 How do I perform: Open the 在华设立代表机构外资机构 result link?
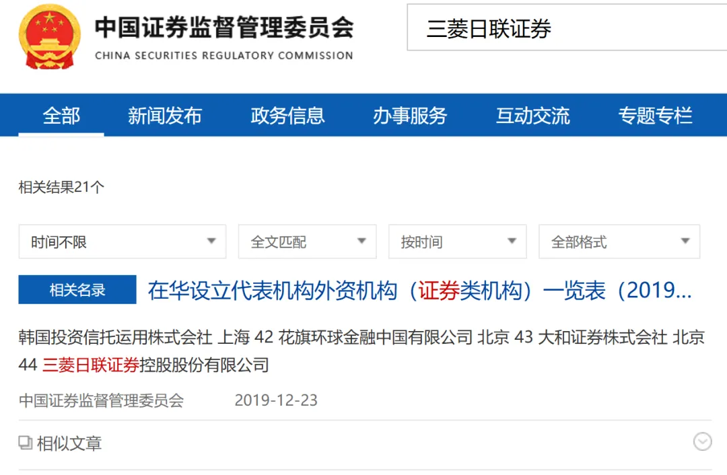tap(420, 291)
